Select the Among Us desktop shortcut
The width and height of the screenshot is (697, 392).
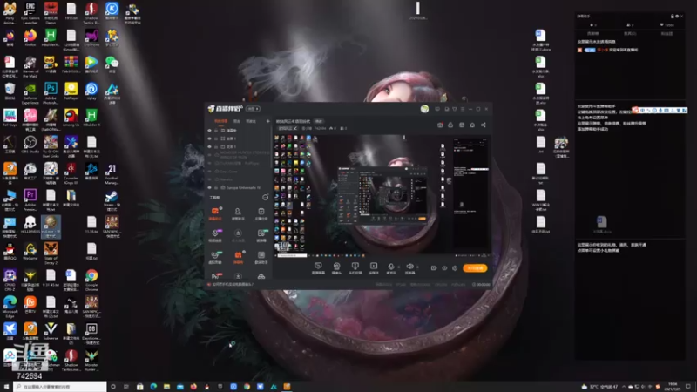click(x=71, y=118)
